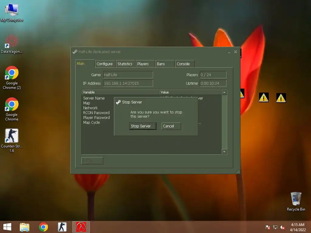Image resolution: width=311 pixels, height=233 pixels.
Task: Open the Windows Start button
Action: coord(7,227)
